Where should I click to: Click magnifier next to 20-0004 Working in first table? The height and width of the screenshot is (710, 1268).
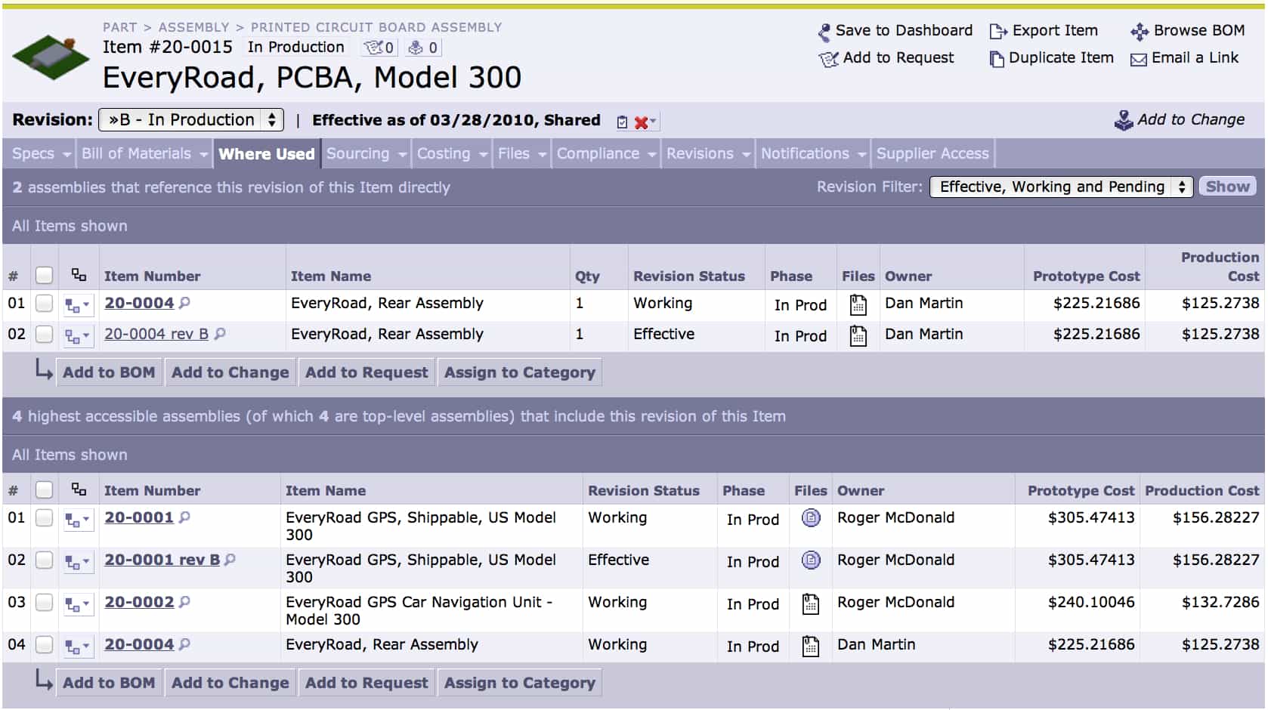[184, 303]
